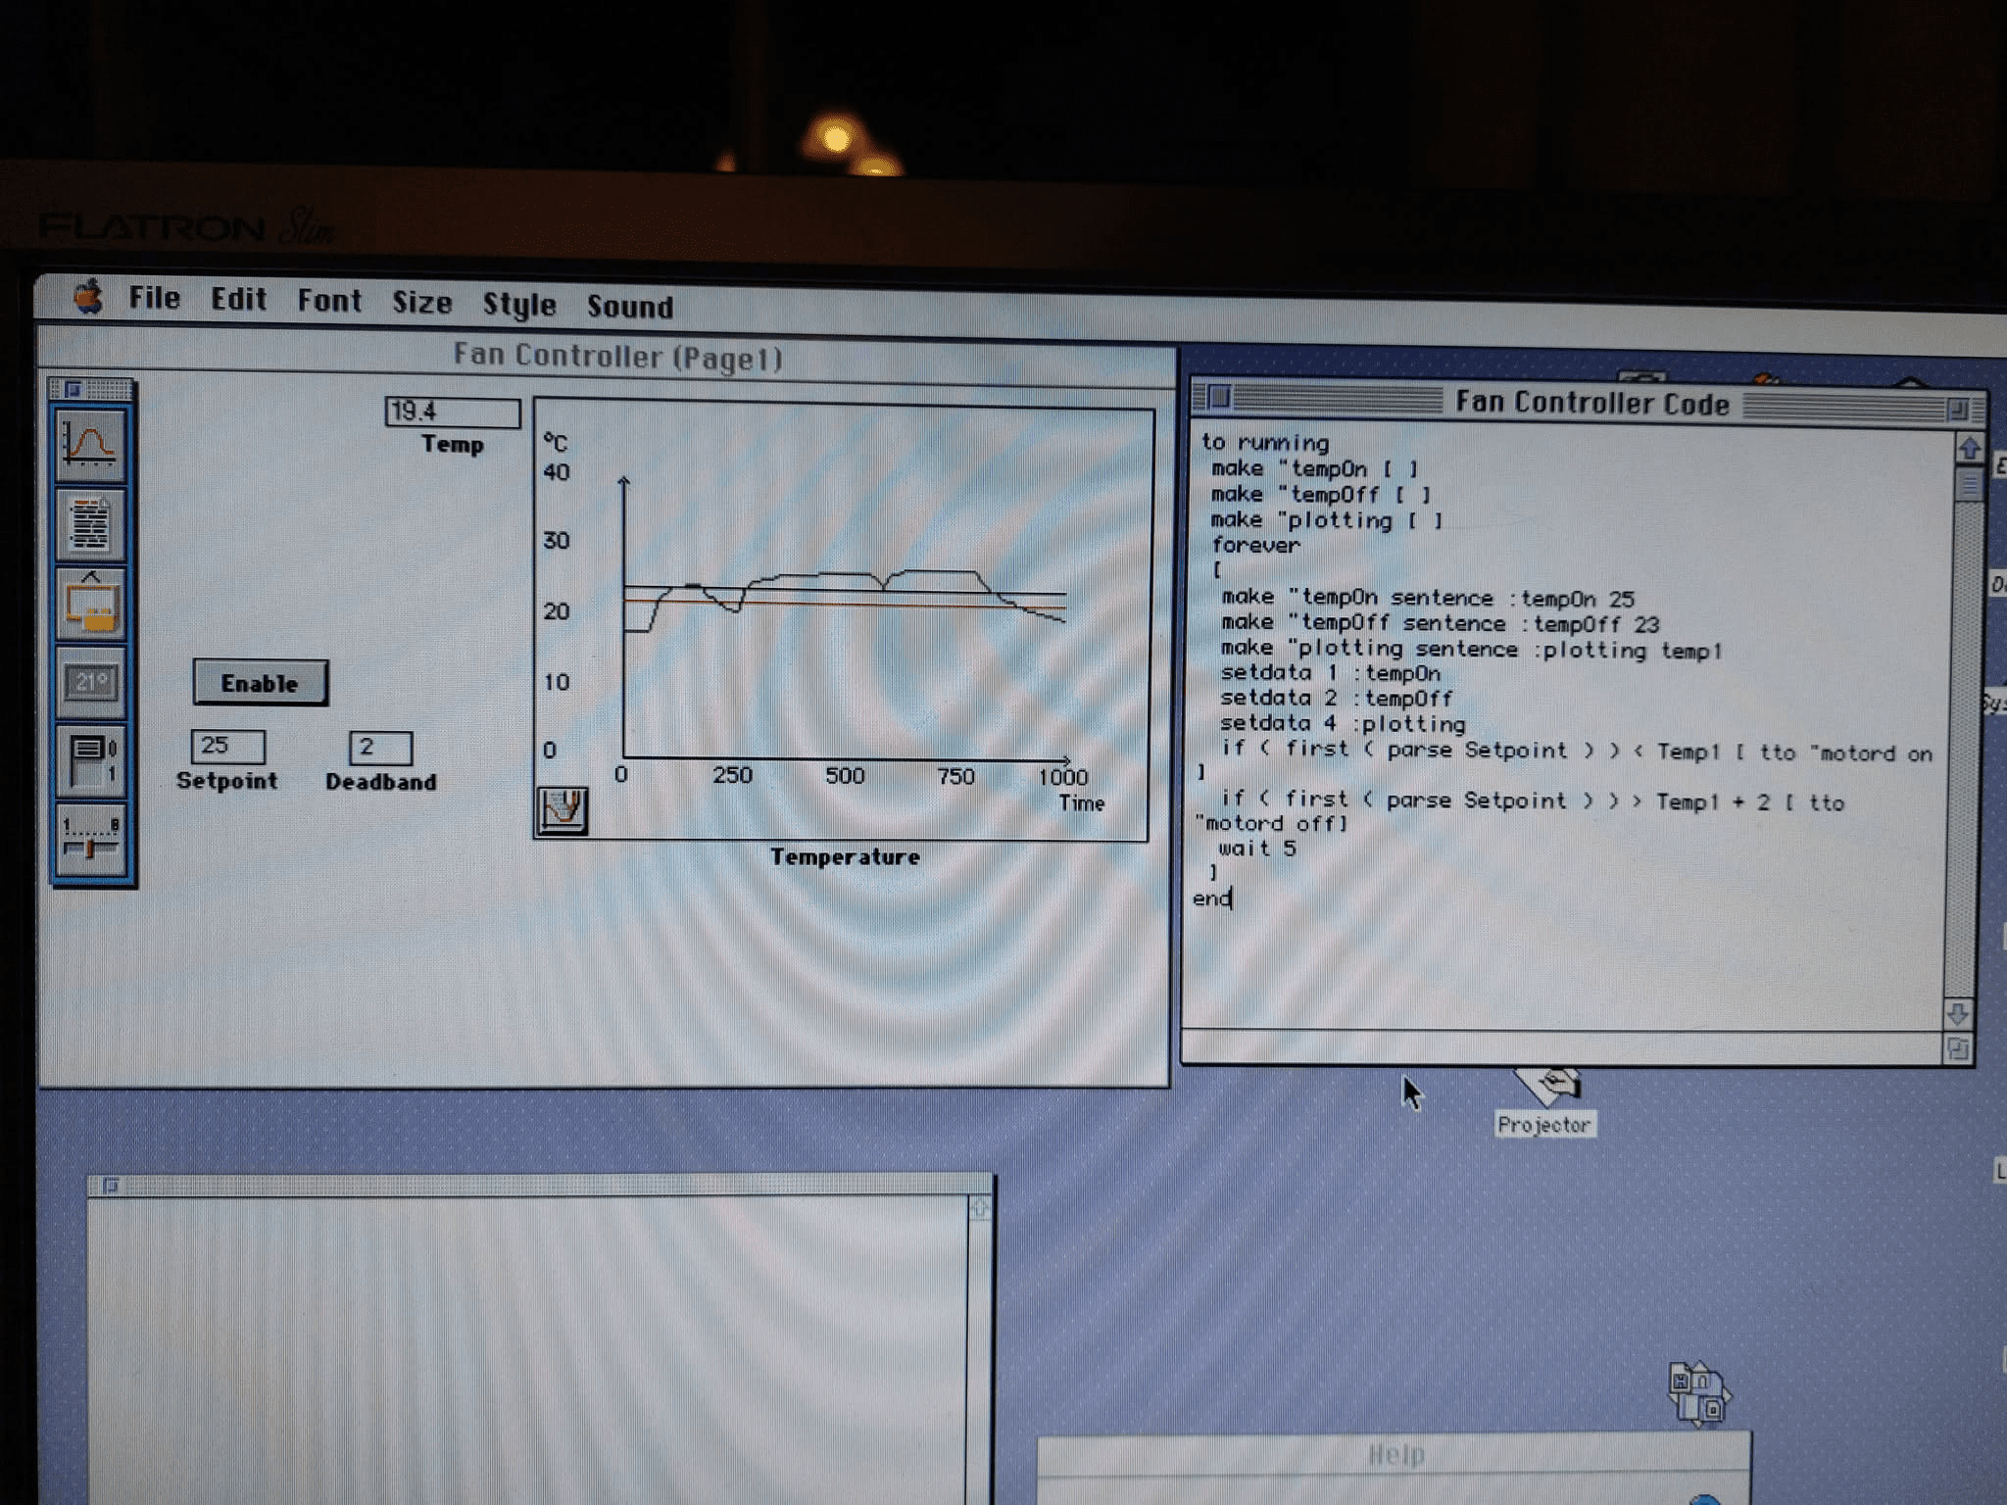Open the Font menu
The width and height of the screenshot is (2007, 1505).
coord(329,301)
